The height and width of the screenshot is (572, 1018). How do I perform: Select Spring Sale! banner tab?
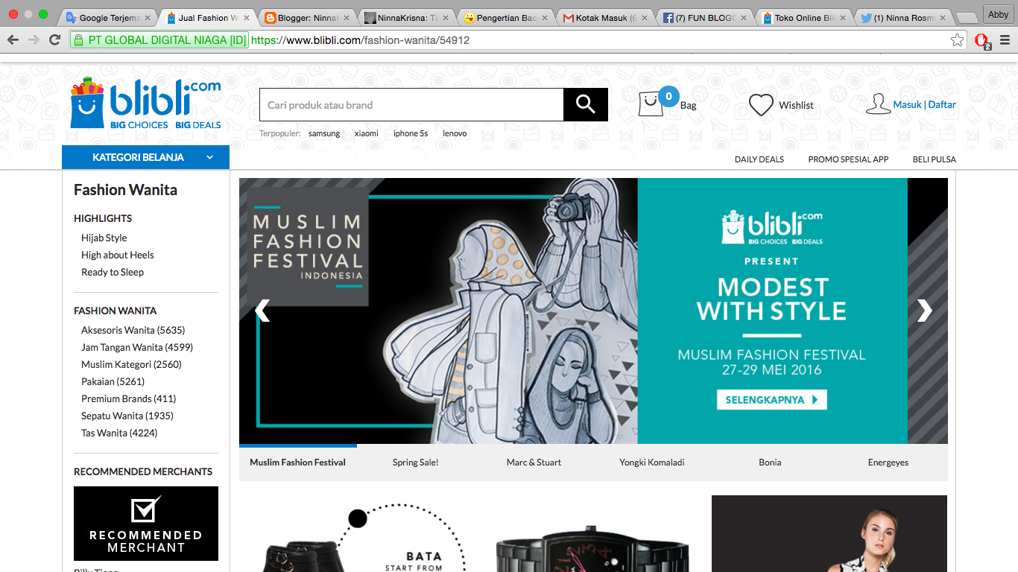415,463
